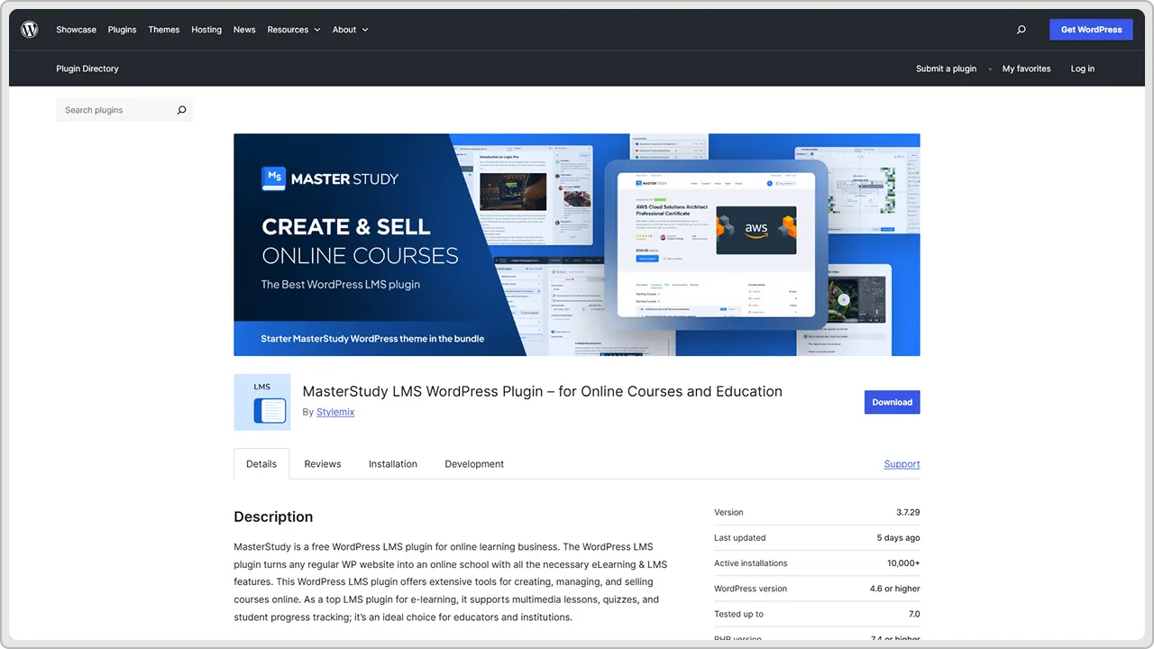Click the 'Last updated' label

[739, 538]
